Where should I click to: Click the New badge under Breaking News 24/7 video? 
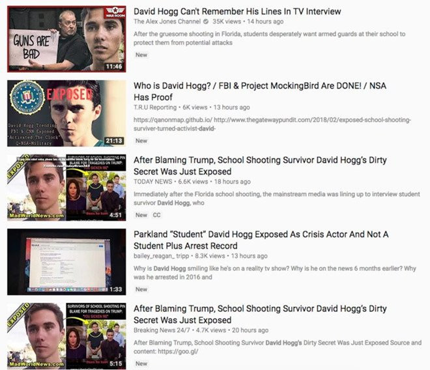click(x=141, y=363)
